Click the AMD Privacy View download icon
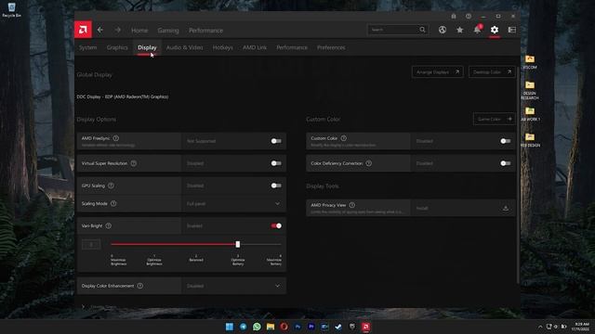The height and width of the screenshot is (334, 595). pos(506,208)
